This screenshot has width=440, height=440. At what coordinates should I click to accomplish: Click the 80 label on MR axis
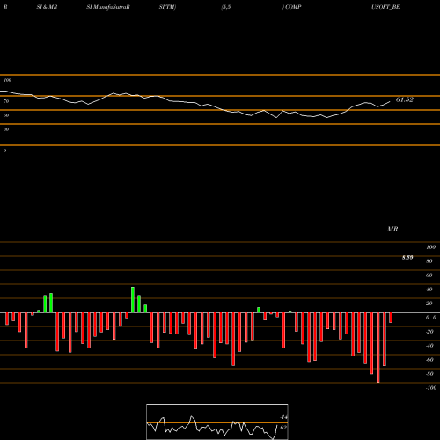pyautogui.click(x=429, y=261)
